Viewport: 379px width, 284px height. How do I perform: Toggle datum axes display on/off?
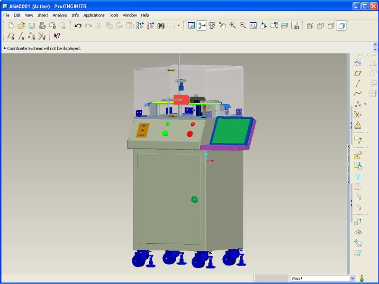21,36
